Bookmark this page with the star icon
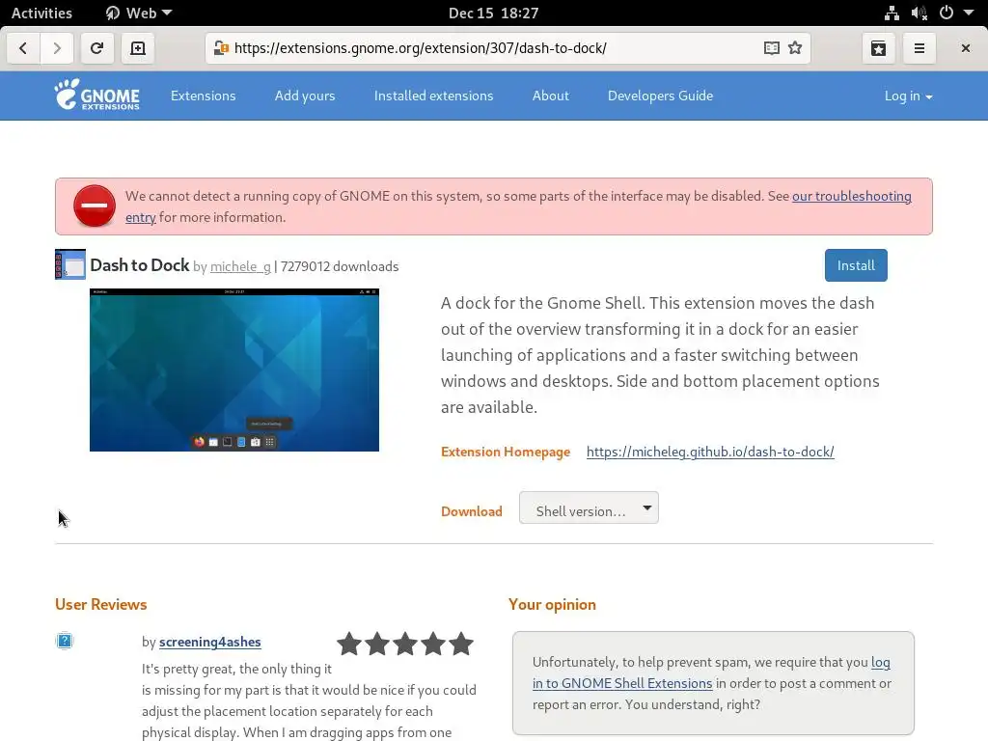This screenshot has width=988, height=741. tap(795, 48)
